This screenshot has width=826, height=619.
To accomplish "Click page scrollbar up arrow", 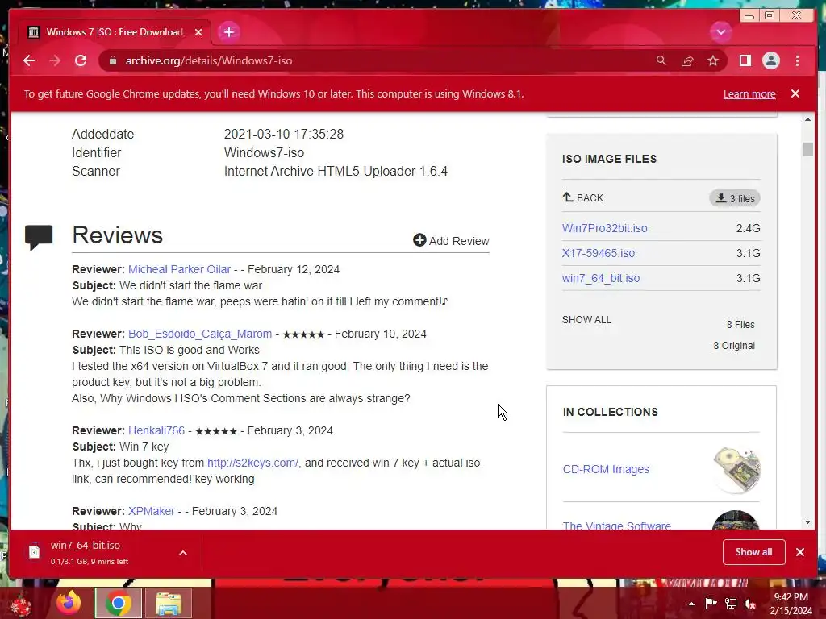I will tap(807, 119).
